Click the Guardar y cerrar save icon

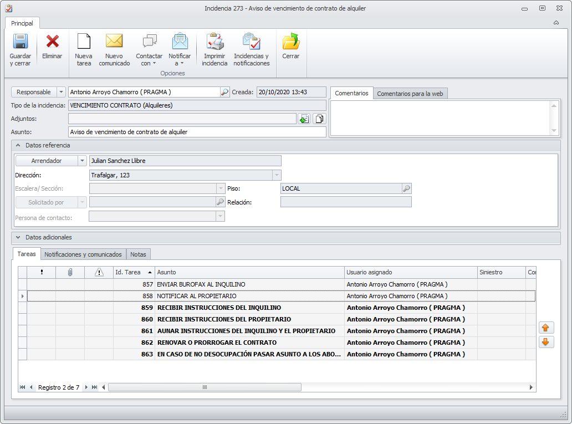click(x=21, y=43)
